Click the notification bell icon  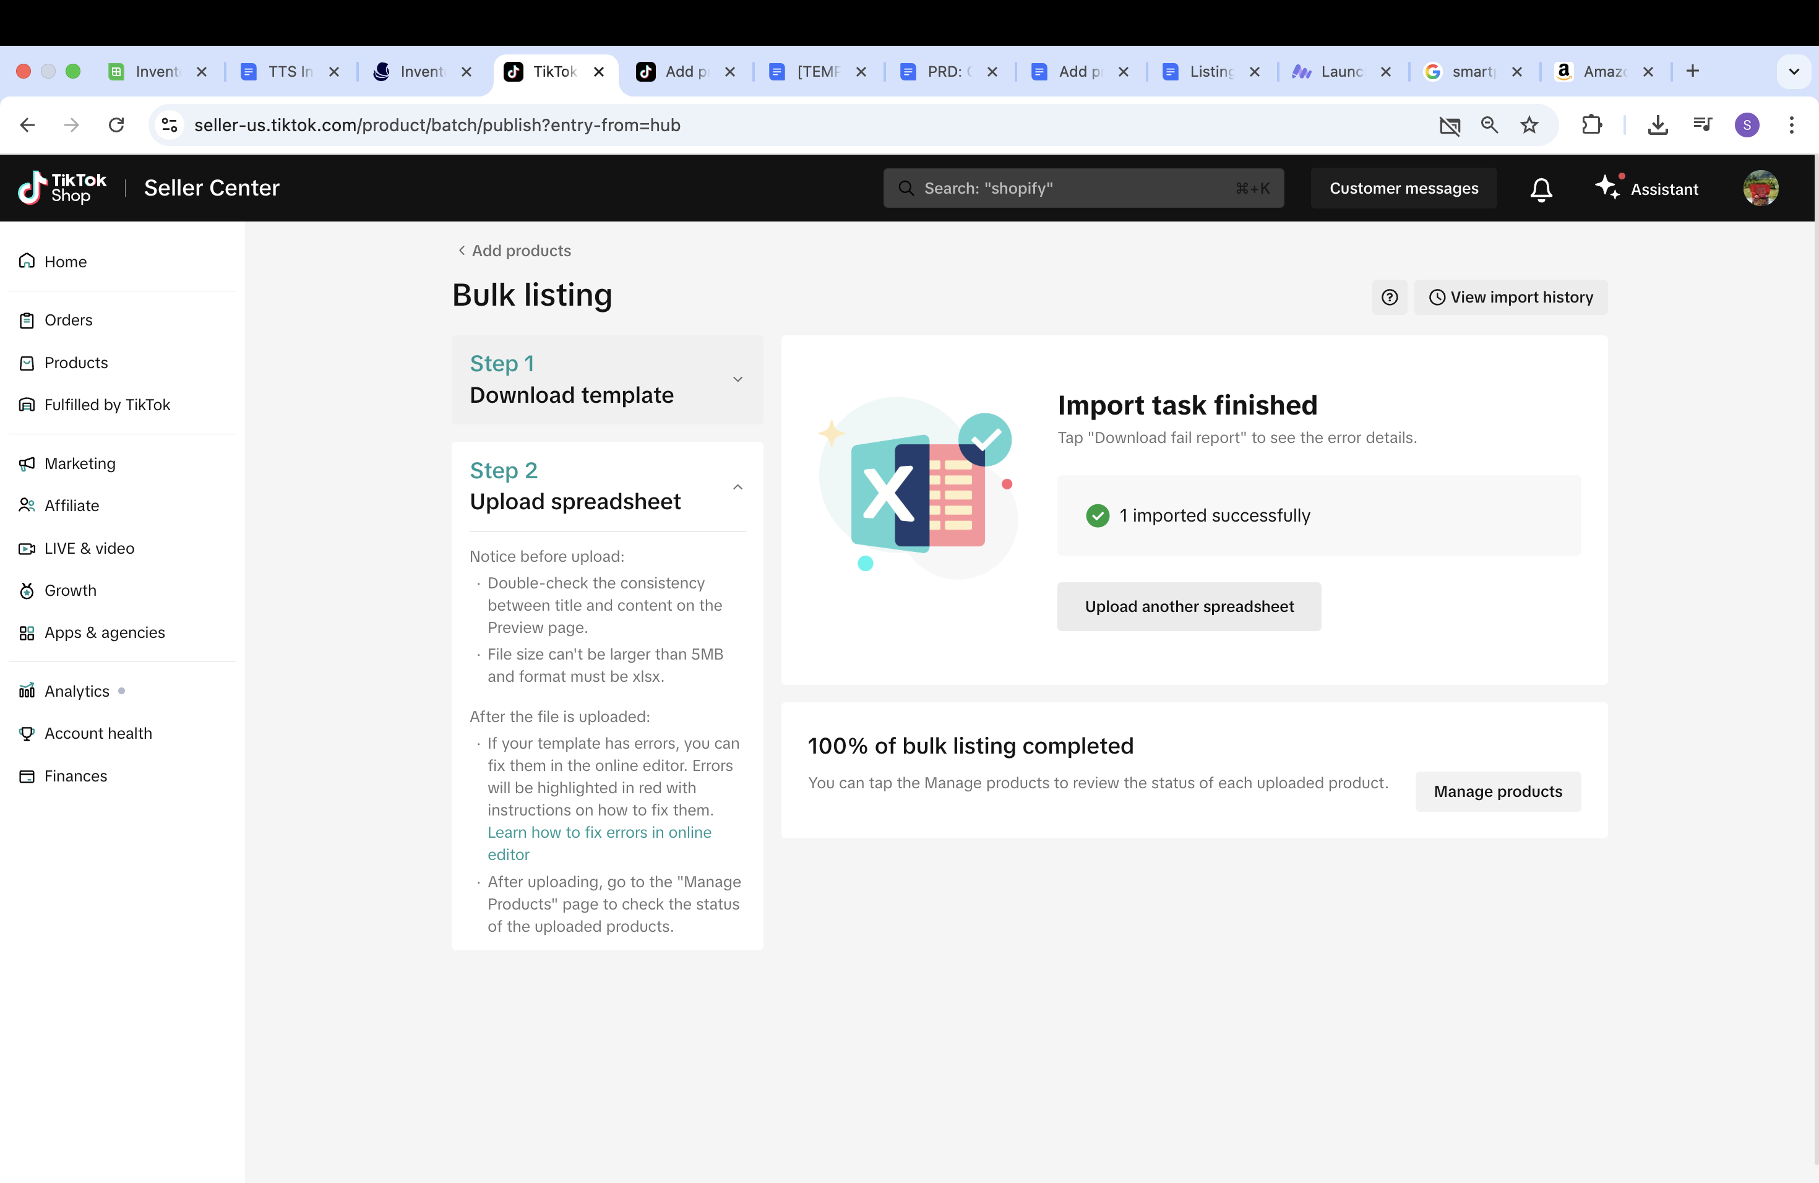click(x=1541, y=189)
